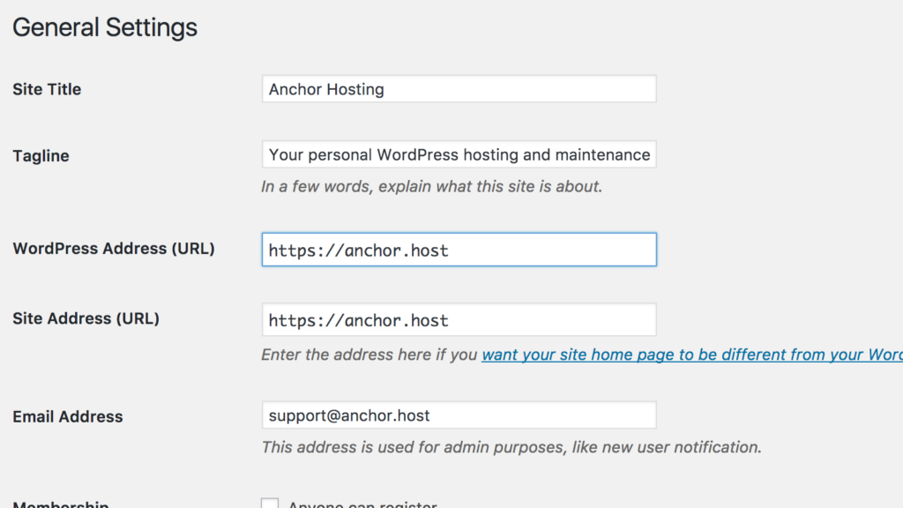The image size is (903, 508).
Task: Click the Site Address (URL) field
Action: pos(459,320)
